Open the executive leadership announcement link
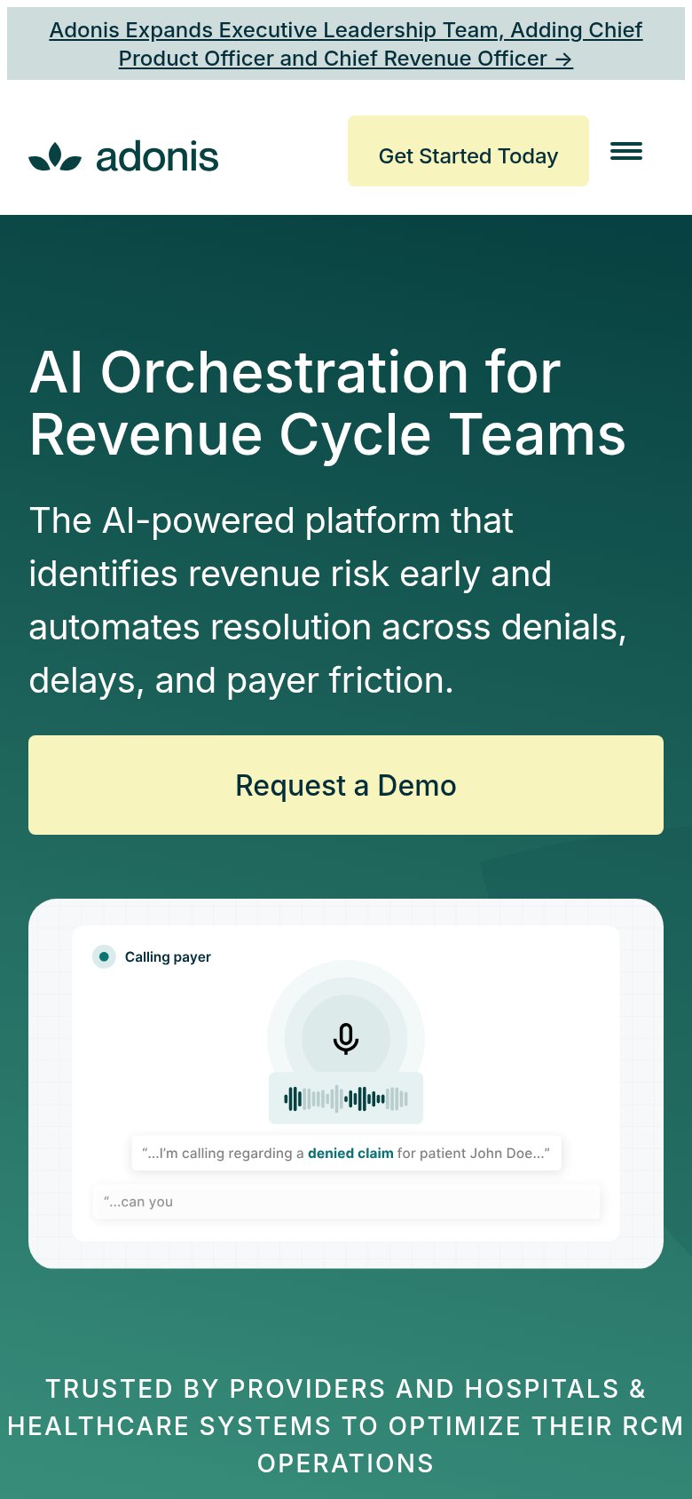 (346, 44)
